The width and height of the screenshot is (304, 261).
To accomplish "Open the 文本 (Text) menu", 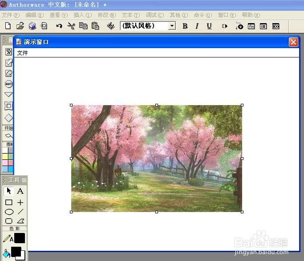I will 131,15.
